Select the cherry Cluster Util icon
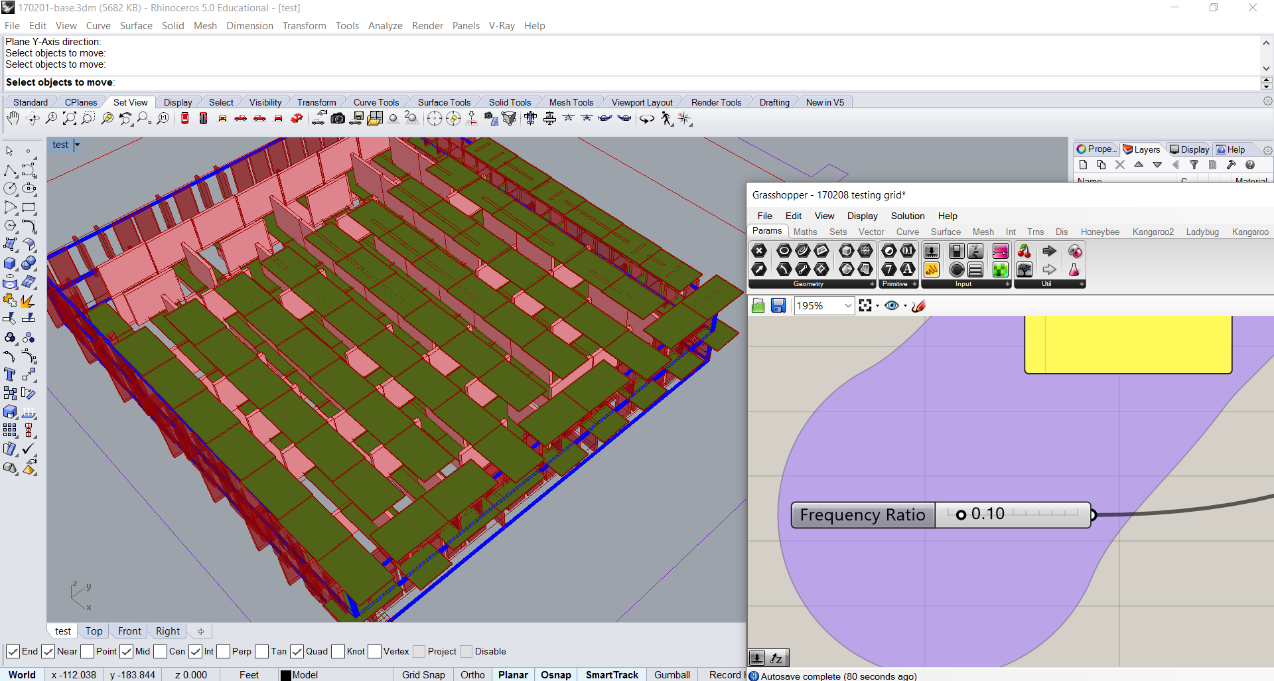The height and width of the screenshot is (681, 1274). (1025, 251)
